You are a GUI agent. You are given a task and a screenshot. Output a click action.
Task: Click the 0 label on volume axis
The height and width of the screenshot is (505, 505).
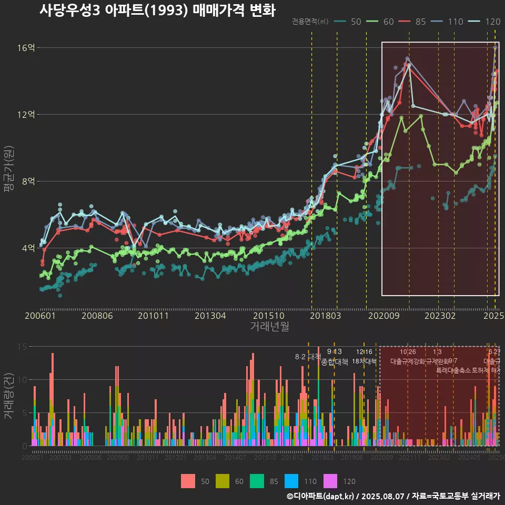point(25,446)
